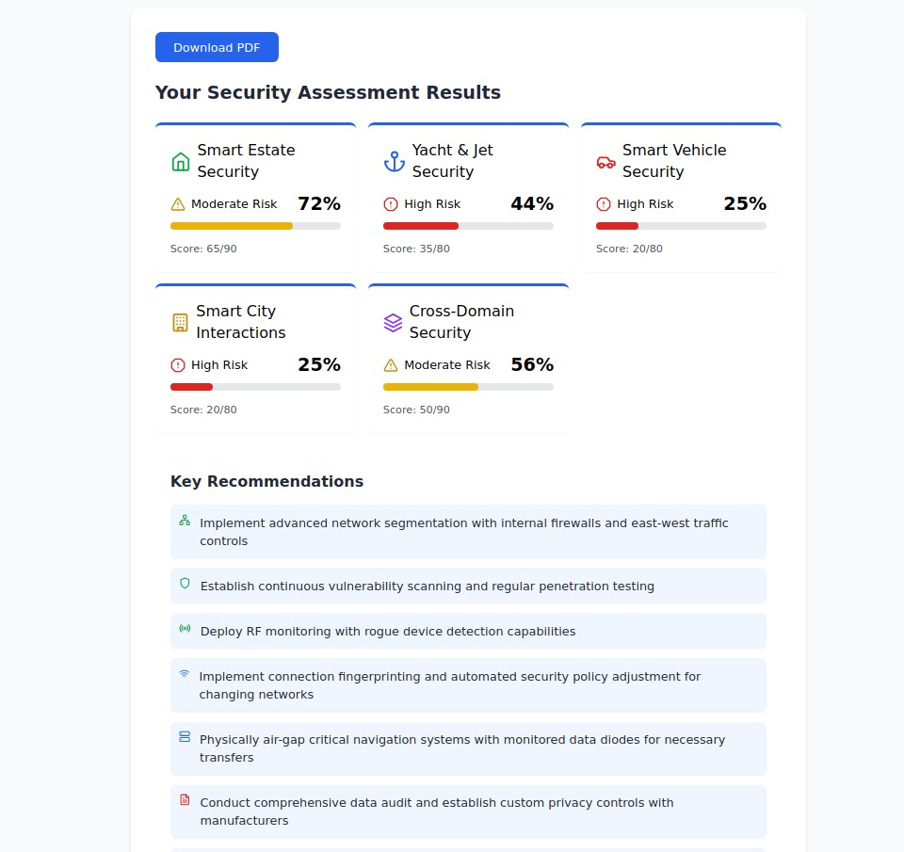Click the Smart Estate Security 72% progress bar

pyautogui.click(x=255, y=226)
